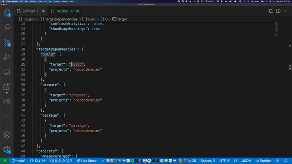The width and height of the screenshot is (292, 164).
Task: Open targetDependencies breadcrumb segment
Action: coord(62,19)
